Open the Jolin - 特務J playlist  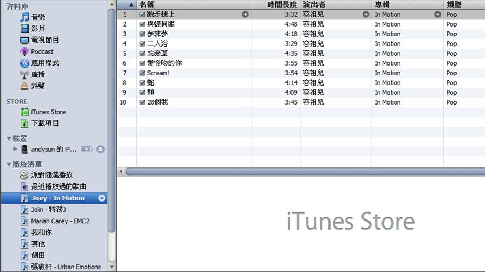click(x=48, y=210)
